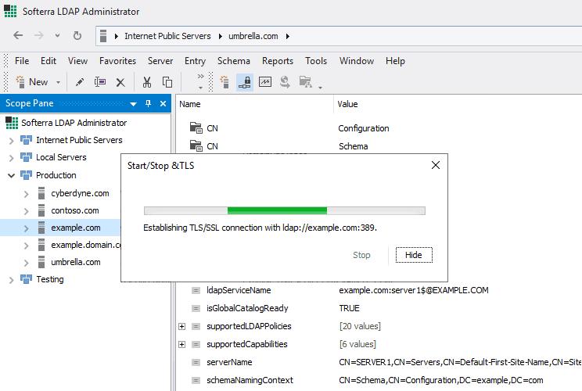Image resolution: width=582 pixels, height=391 pixels.
Task: Select cyberdyne.com in scope tree
Action: point(80,193)
